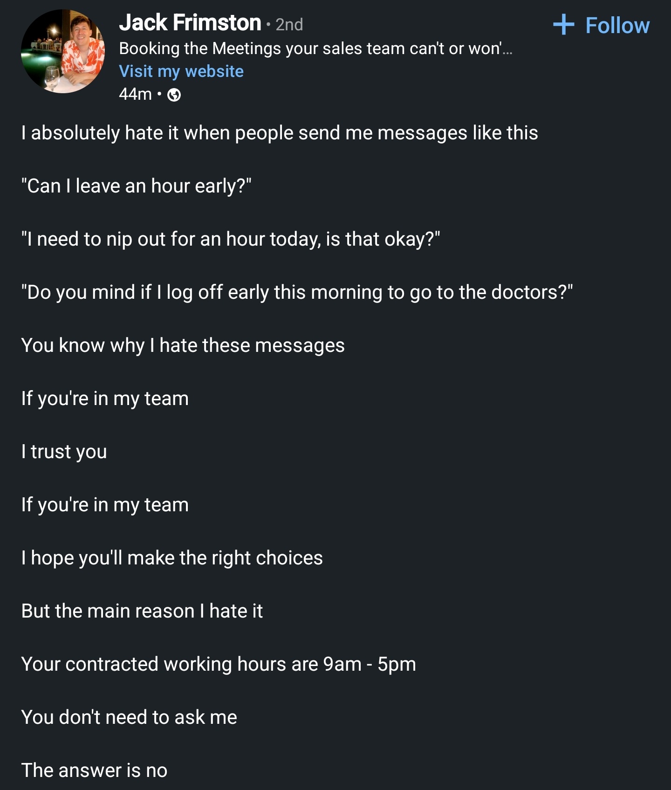The width and height of the screenshot is (671, 790).
Task: Click the globe public visibility icon
Action: [174, 95]
